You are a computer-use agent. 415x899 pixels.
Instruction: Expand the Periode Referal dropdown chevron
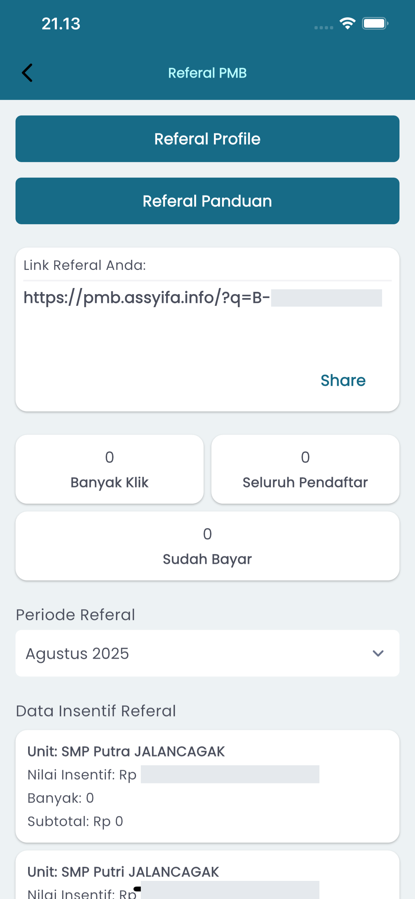[x=378, y=653]
